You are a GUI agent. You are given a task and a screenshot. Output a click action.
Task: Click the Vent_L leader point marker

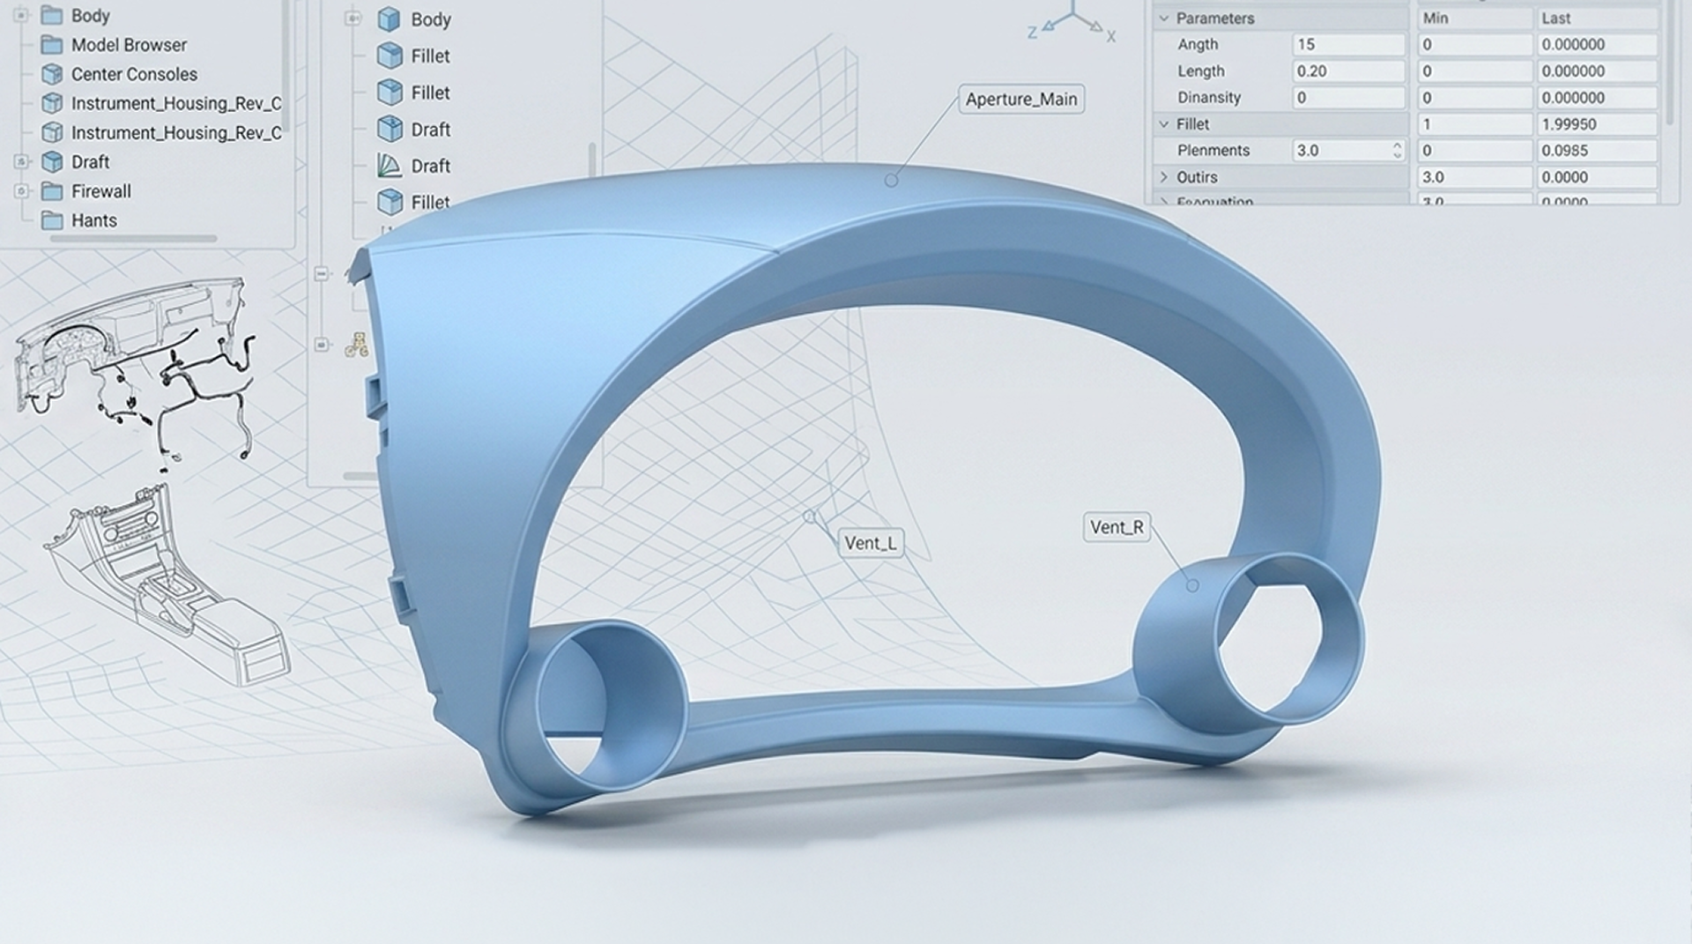coord(809,517)
